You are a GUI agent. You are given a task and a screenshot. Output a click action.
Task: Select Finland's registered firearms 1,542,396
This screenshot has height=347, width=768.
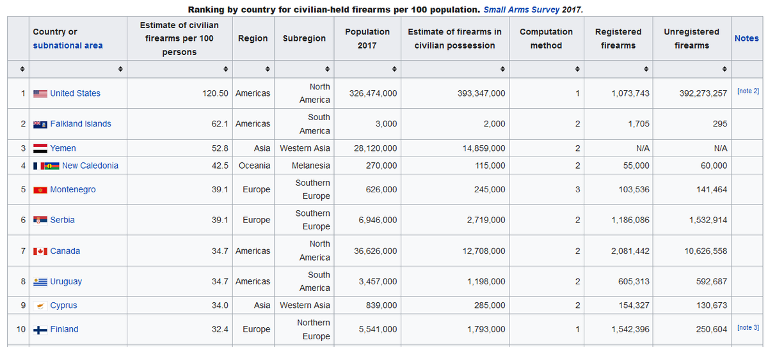pos(630,330)
